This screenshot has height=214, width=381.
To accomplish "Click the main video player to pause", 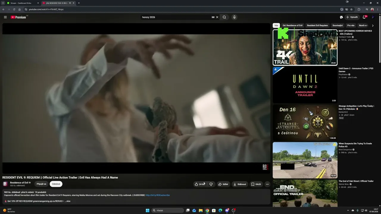I will pos(136,98).
